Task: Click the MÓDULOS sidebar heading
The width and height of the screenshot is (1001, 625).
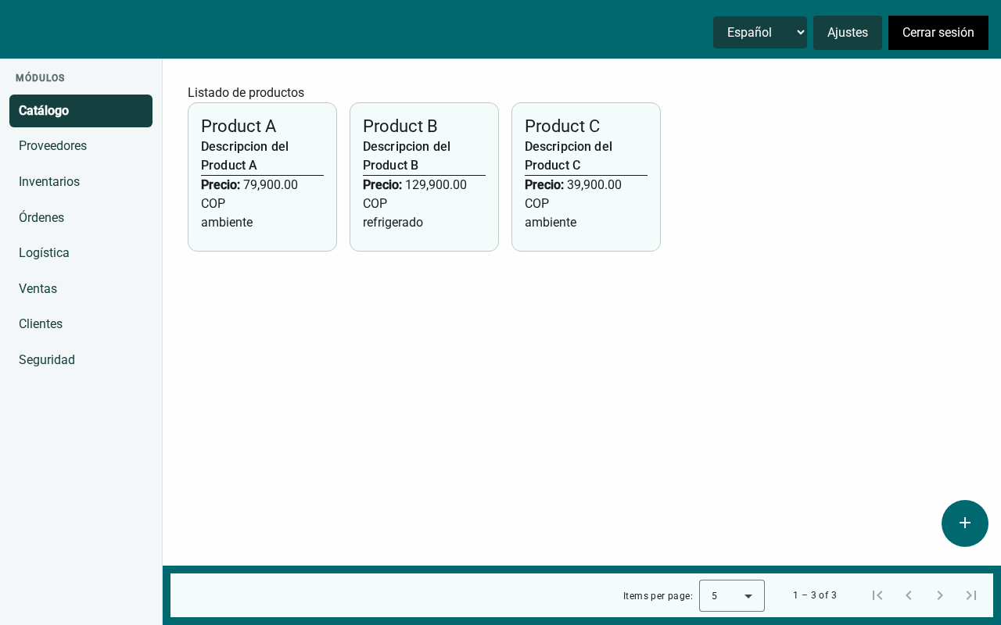Action: point(40,78)
